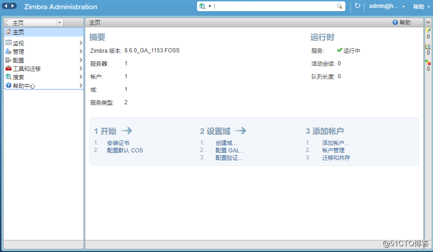This screenshot has width=433, height=252.
Task: Focus the top search input field
Action: (274, 6)
